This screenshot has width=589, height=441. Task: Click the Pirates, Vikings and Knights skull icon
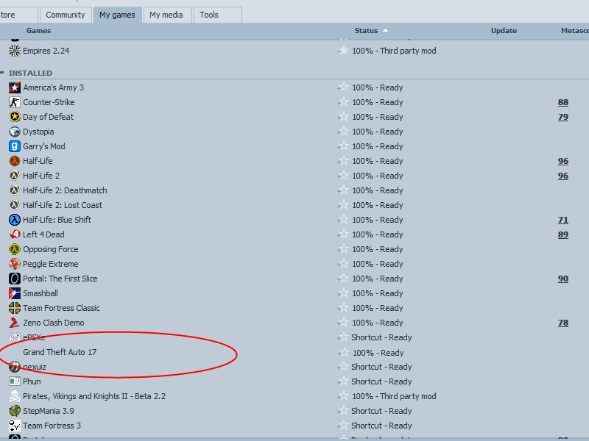click(15, 396)
